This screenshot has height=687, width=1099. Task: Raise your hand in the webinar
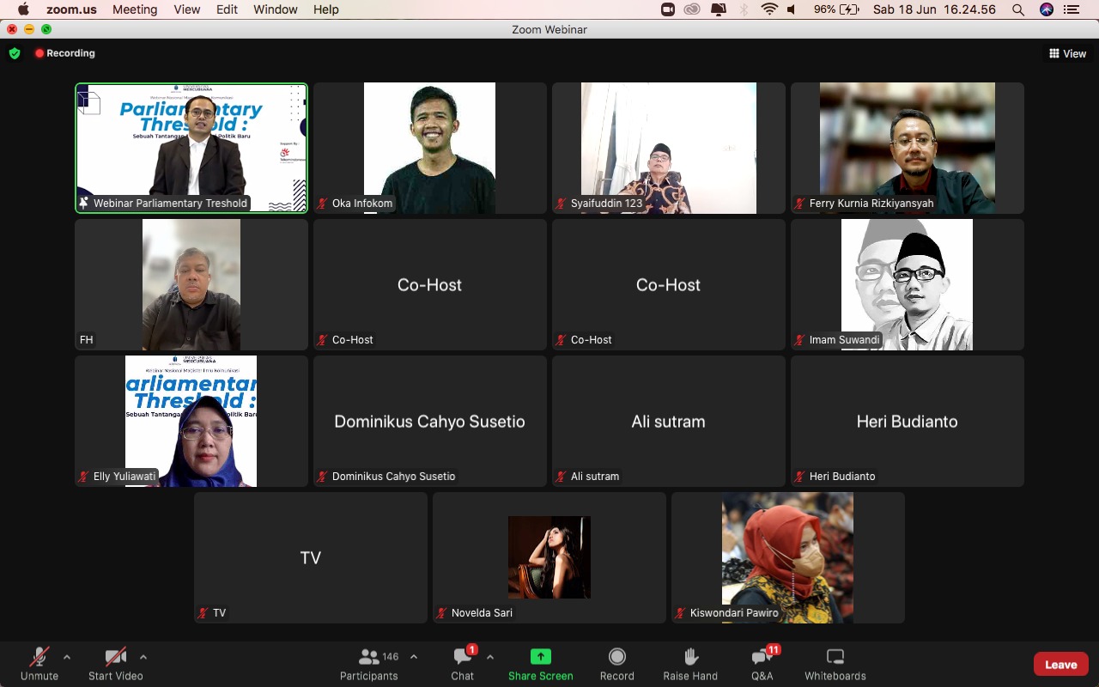[690, 657]
